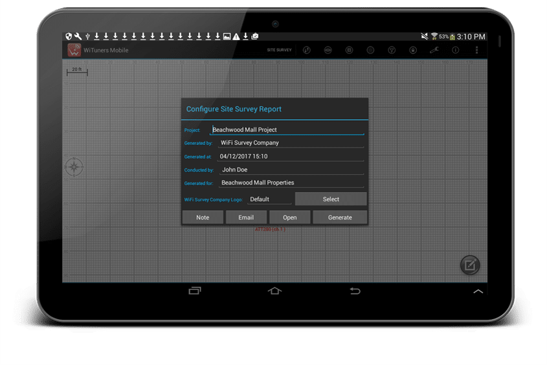Image resolution: width=547 pixels, height=365 pixels.
Task: Tap the briefcase check notification icon
Action: click(x=255, y=36)
